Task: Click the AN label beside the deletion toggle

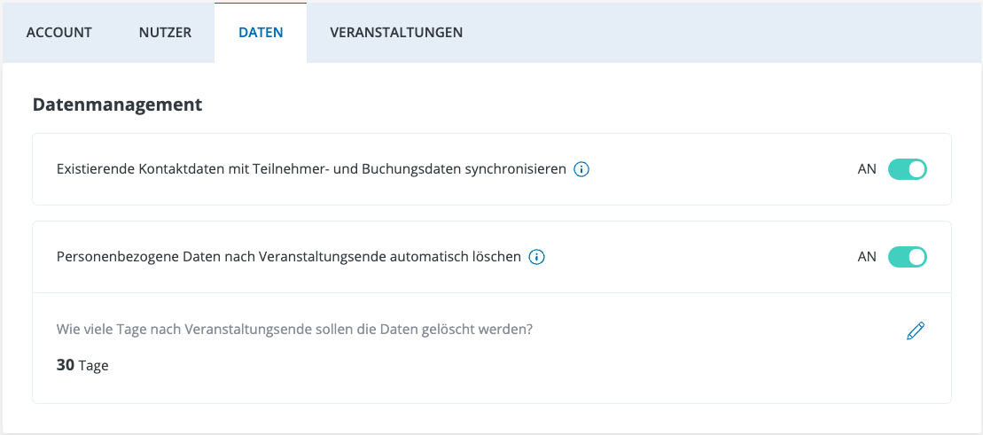Action: (867, 257)
